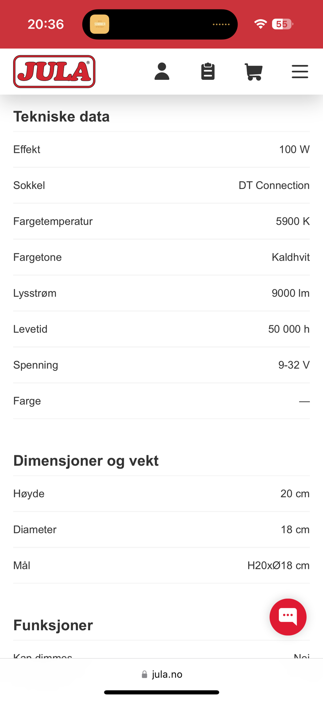323x701 pixels.
Task: Tap the Lysstrøm 9000 lm row
Action: pos(161,293)
